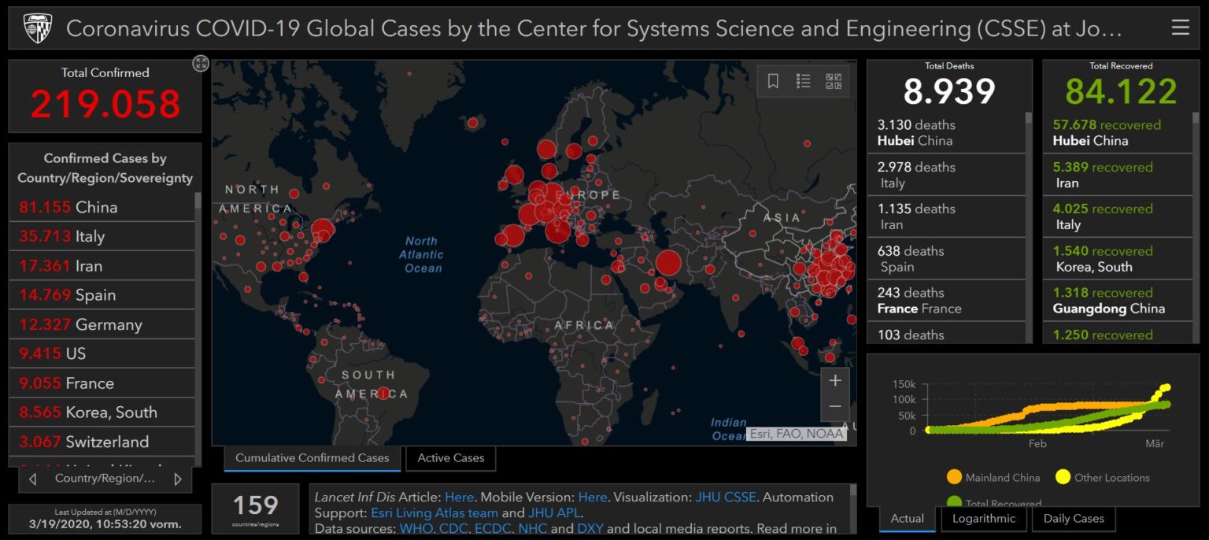This screenshot has height=540, width=1209.
Task: Open the JHU CSSE visualization link
Action: click(725, 497)
